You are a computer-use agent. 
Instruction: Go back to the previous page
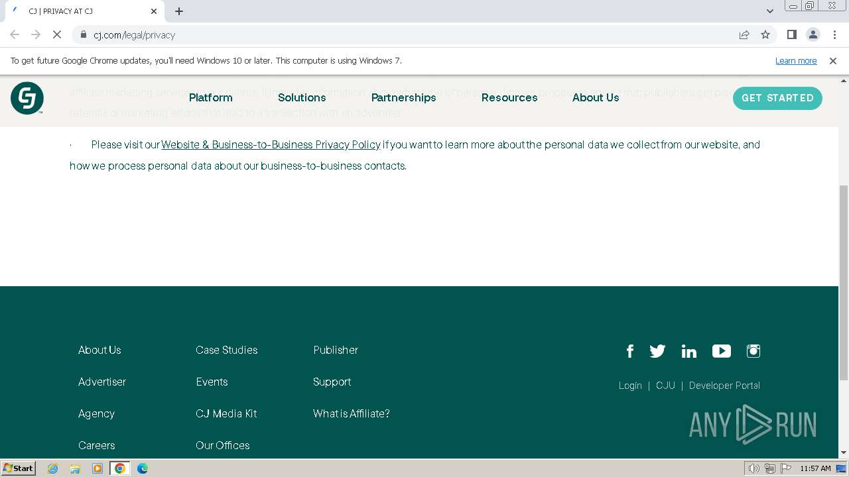coord(15,34)
